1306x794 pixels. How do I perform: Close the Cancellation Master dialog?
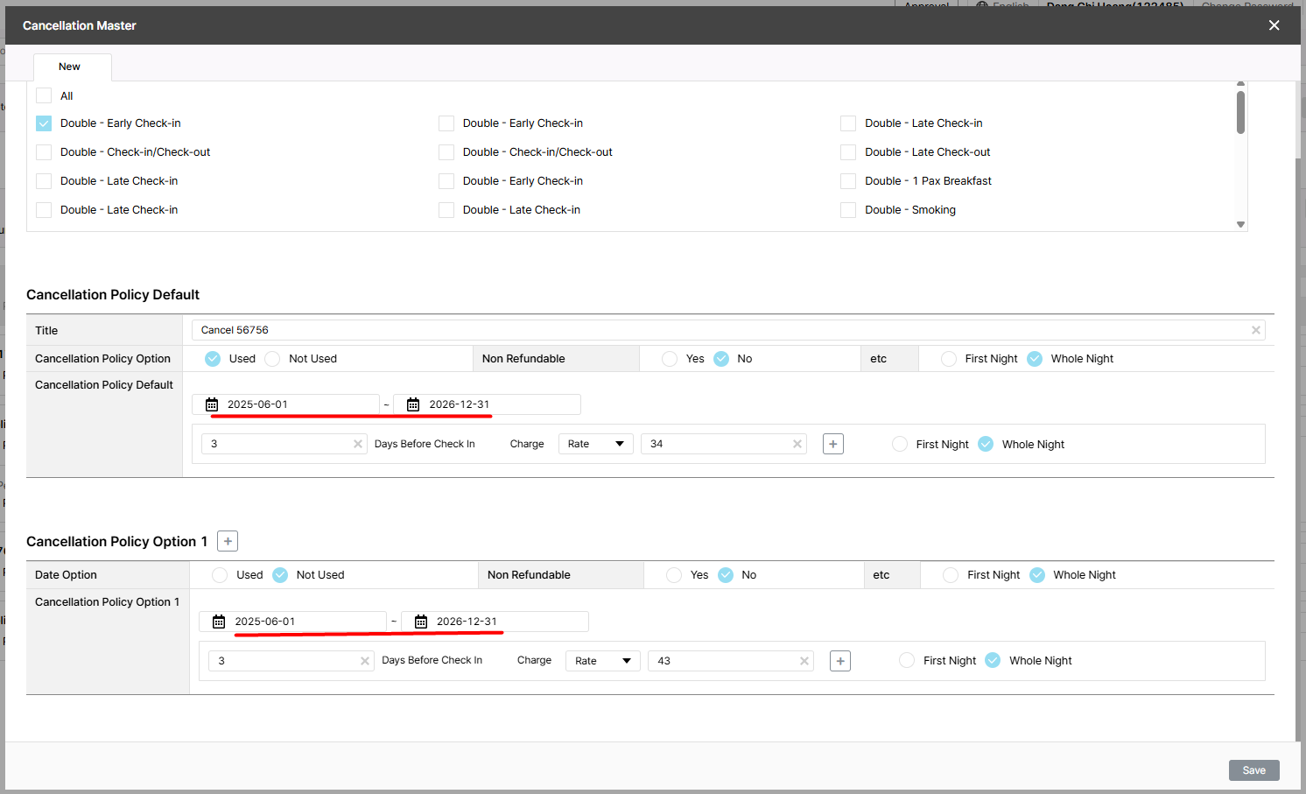[1274, 25]
